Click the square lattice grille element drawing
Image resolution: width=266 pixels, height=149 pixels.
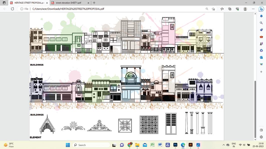(149, 125)
